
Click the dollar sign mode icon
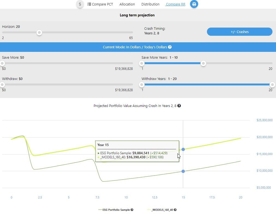point(80,4)
